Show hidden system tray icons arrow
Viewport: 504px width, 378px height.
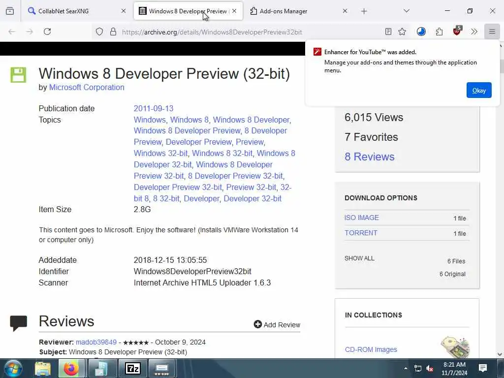click(x=406, y=368)
